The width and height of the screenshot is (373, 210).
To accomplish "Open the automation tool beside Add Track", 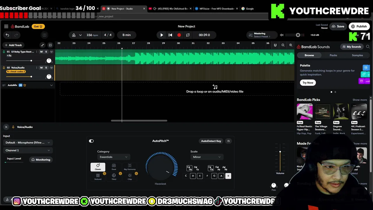I will pyautogui.click(x=43, y=45).
